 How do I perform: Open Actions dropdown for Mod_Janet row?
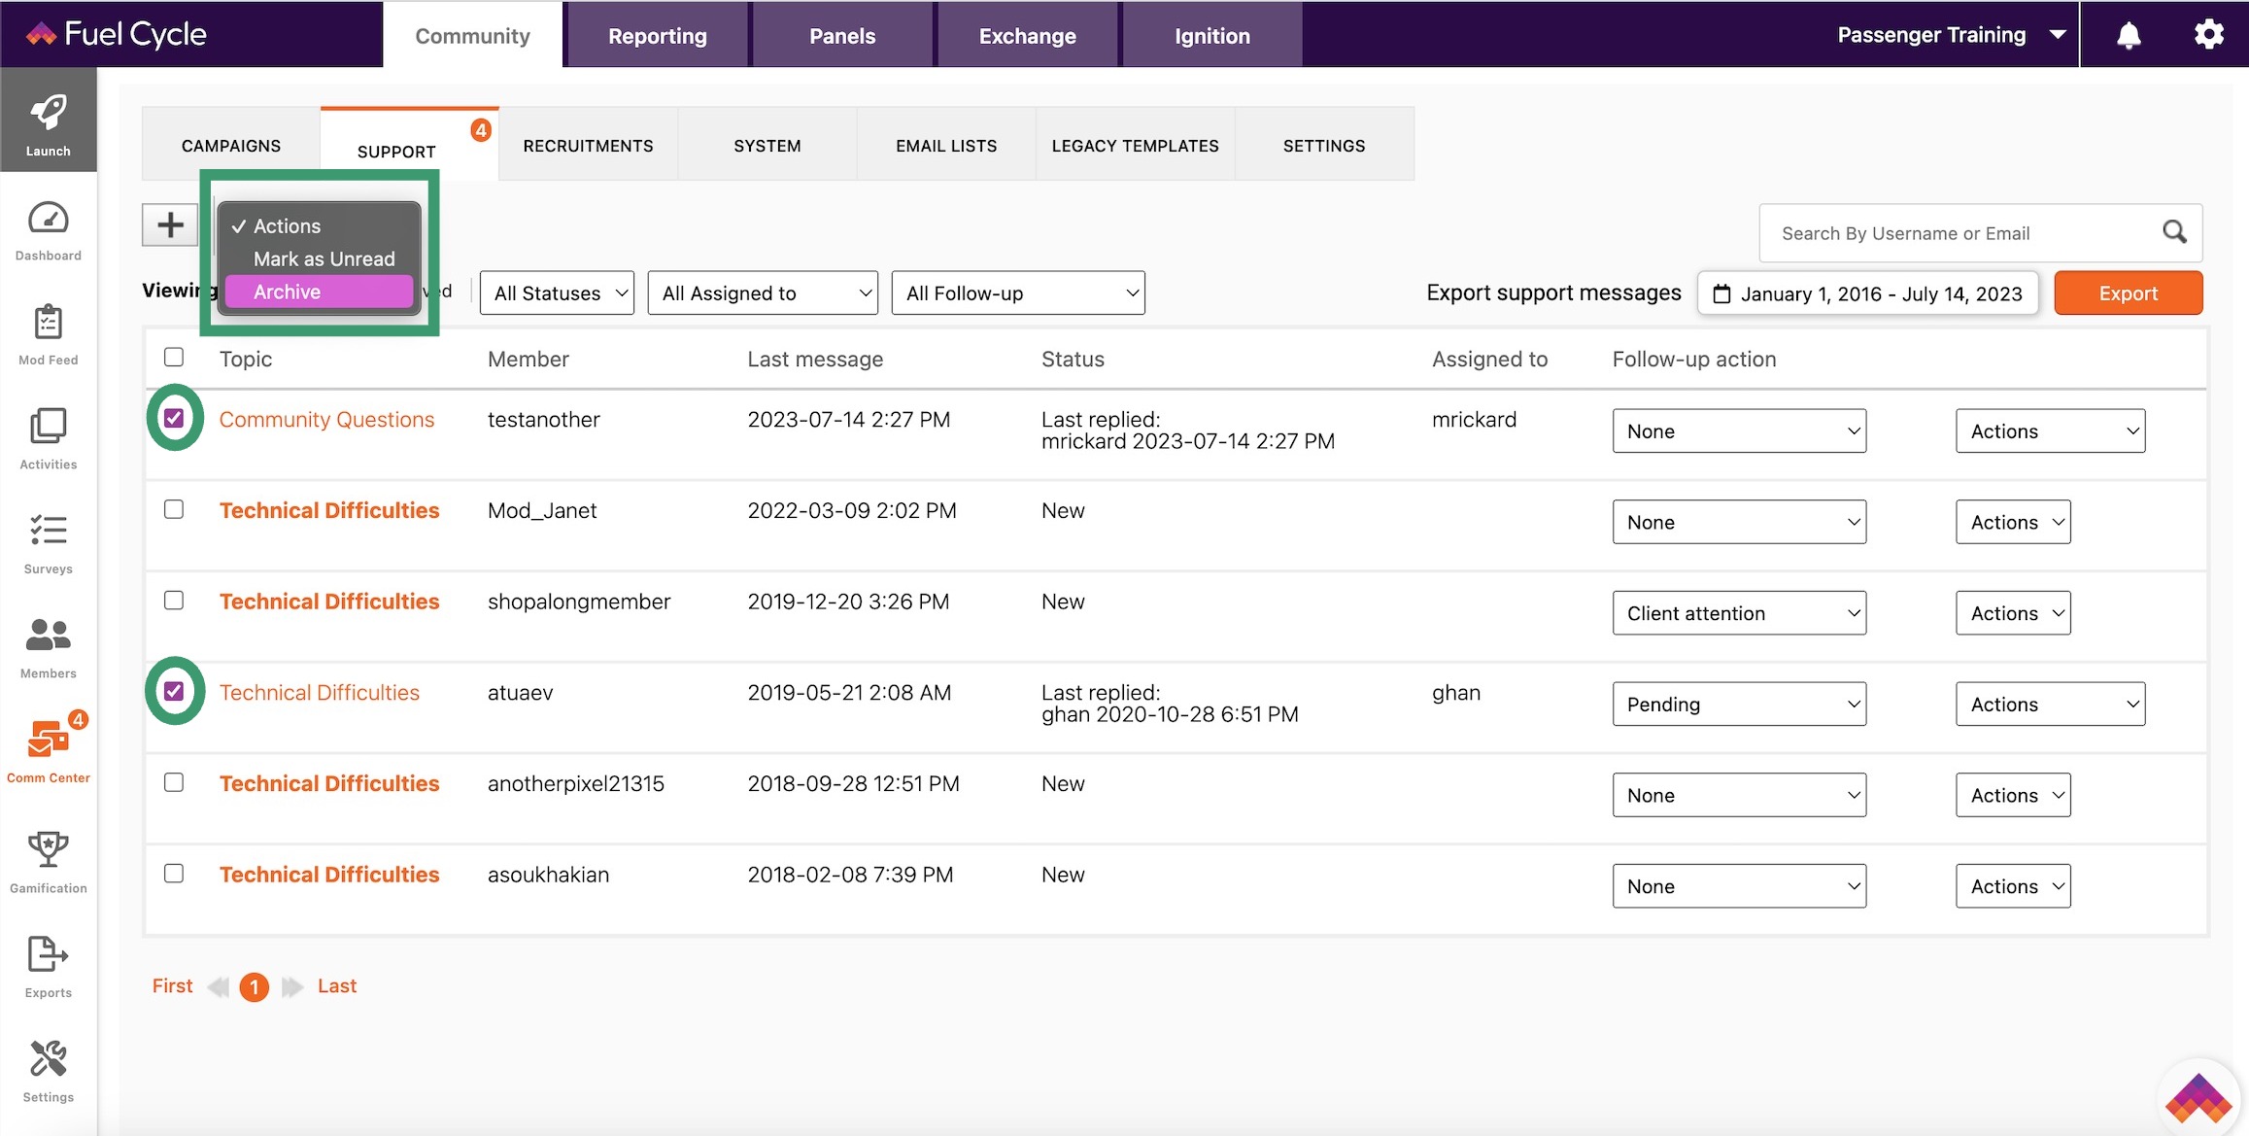coord(2013,522)
